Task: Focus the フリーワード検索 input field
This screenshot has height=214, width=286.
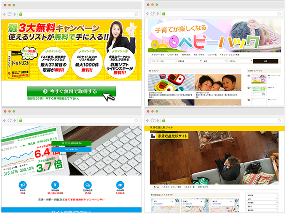Action: [x=163, y=61]
